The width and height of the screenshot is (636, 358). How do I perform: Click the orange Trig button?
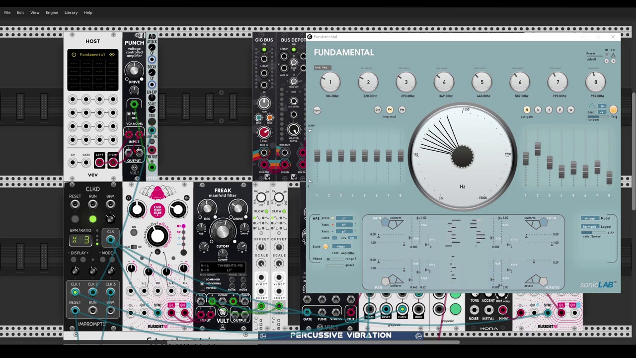pos(613,110)
